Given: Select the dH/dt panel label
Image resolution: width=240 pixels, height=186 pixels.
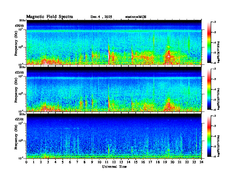Looking at the screenshot, I should 19,26.
